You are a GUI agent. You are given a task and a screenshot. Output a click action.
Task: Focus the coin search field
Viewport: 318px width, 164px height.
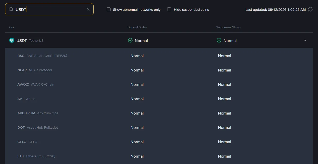[x=49, y=9]
